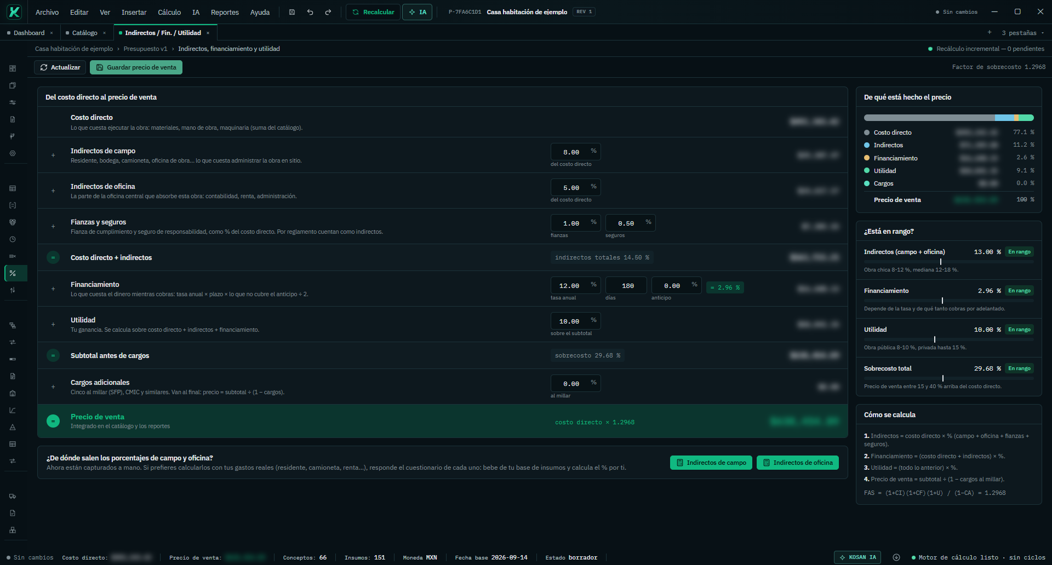
Task: Add a new tab with the plus icon
Action: pos(990,32)
